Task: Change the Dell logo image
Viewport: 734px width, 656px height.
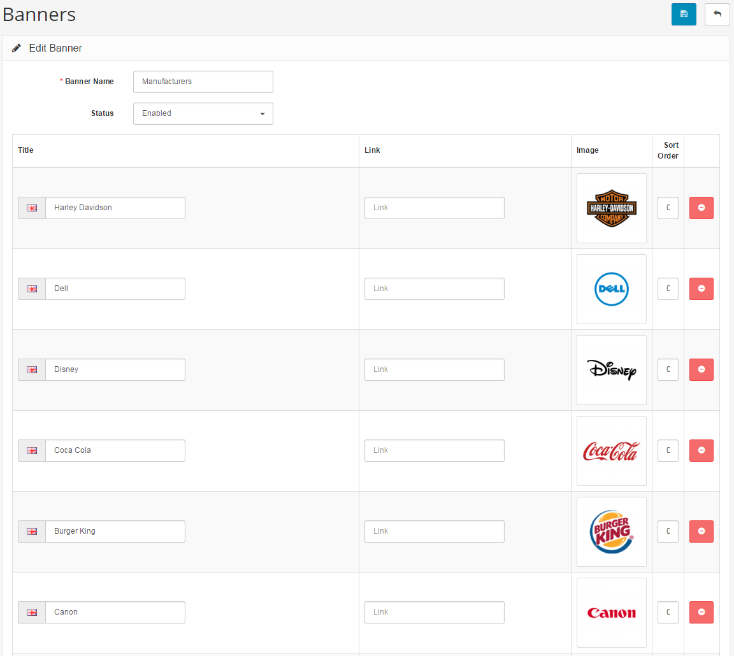Action: coord(612,289)
